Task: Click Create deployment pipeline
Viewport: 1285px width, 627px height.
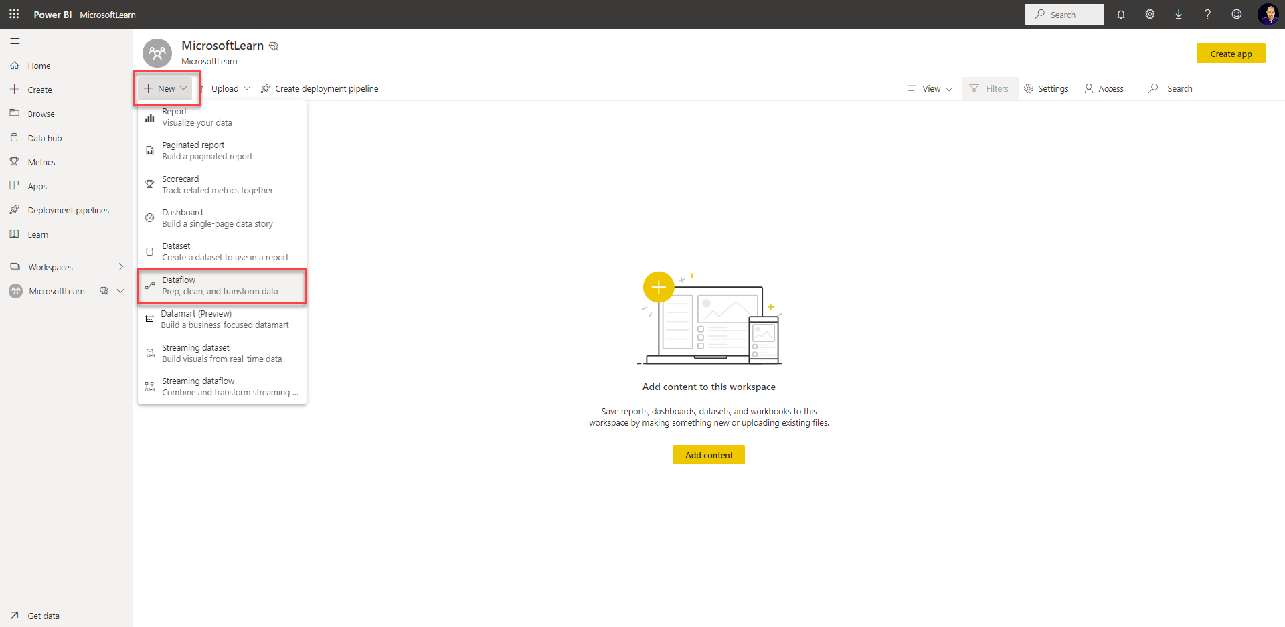Action: point(319,88)
